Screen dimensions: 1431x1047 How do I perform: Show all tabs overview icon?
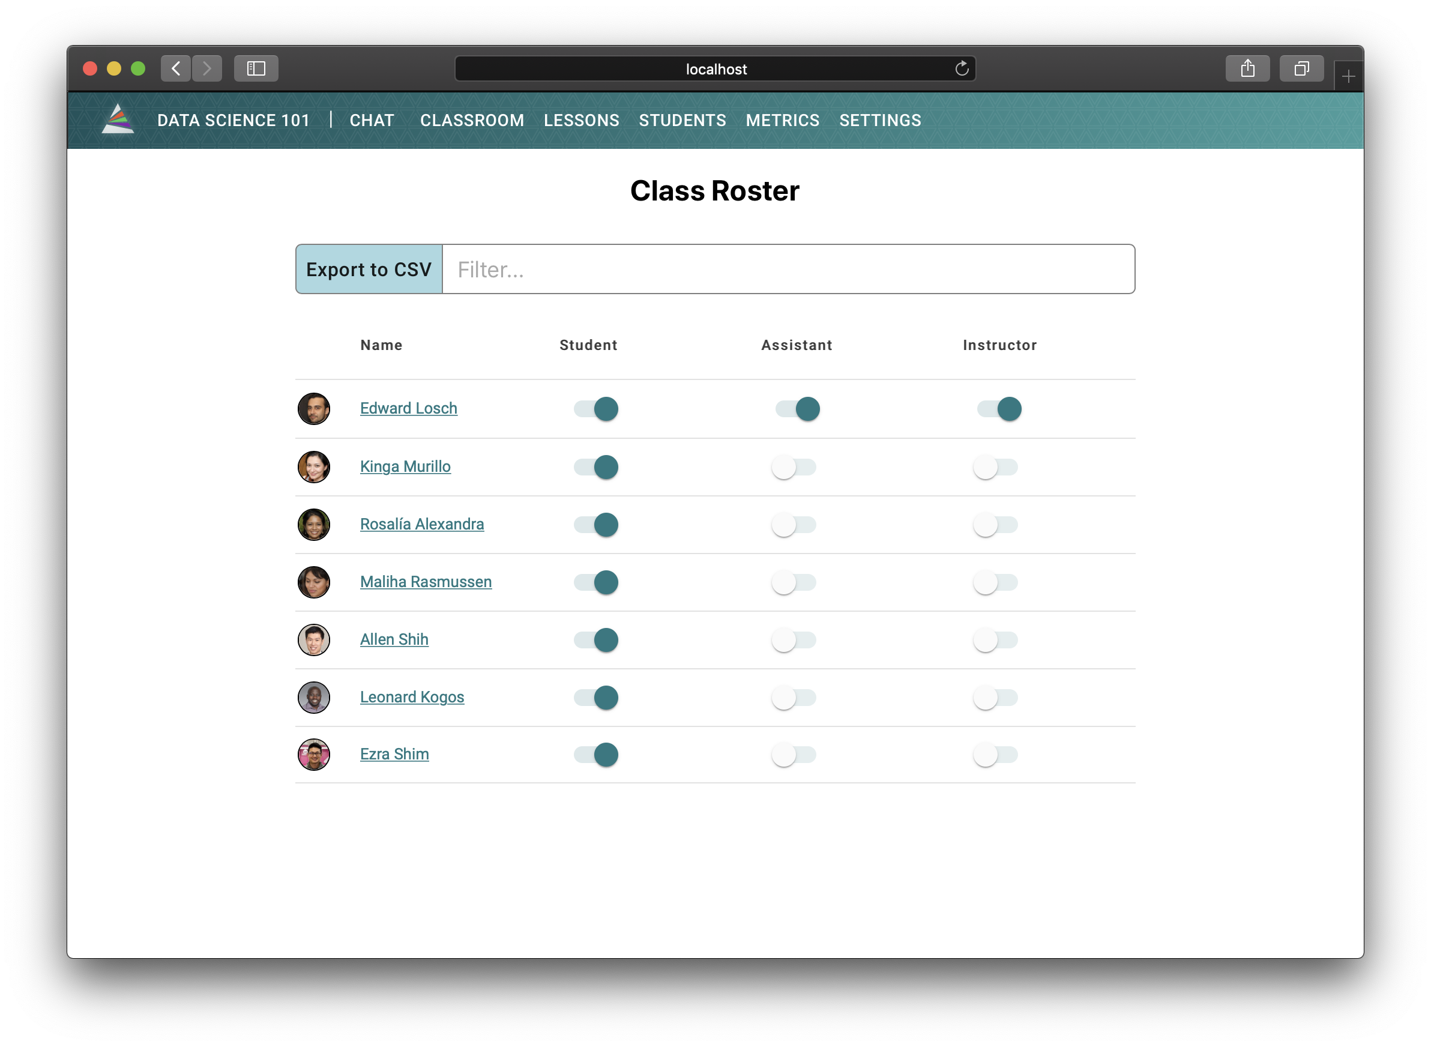click(x=1301, y=68)
